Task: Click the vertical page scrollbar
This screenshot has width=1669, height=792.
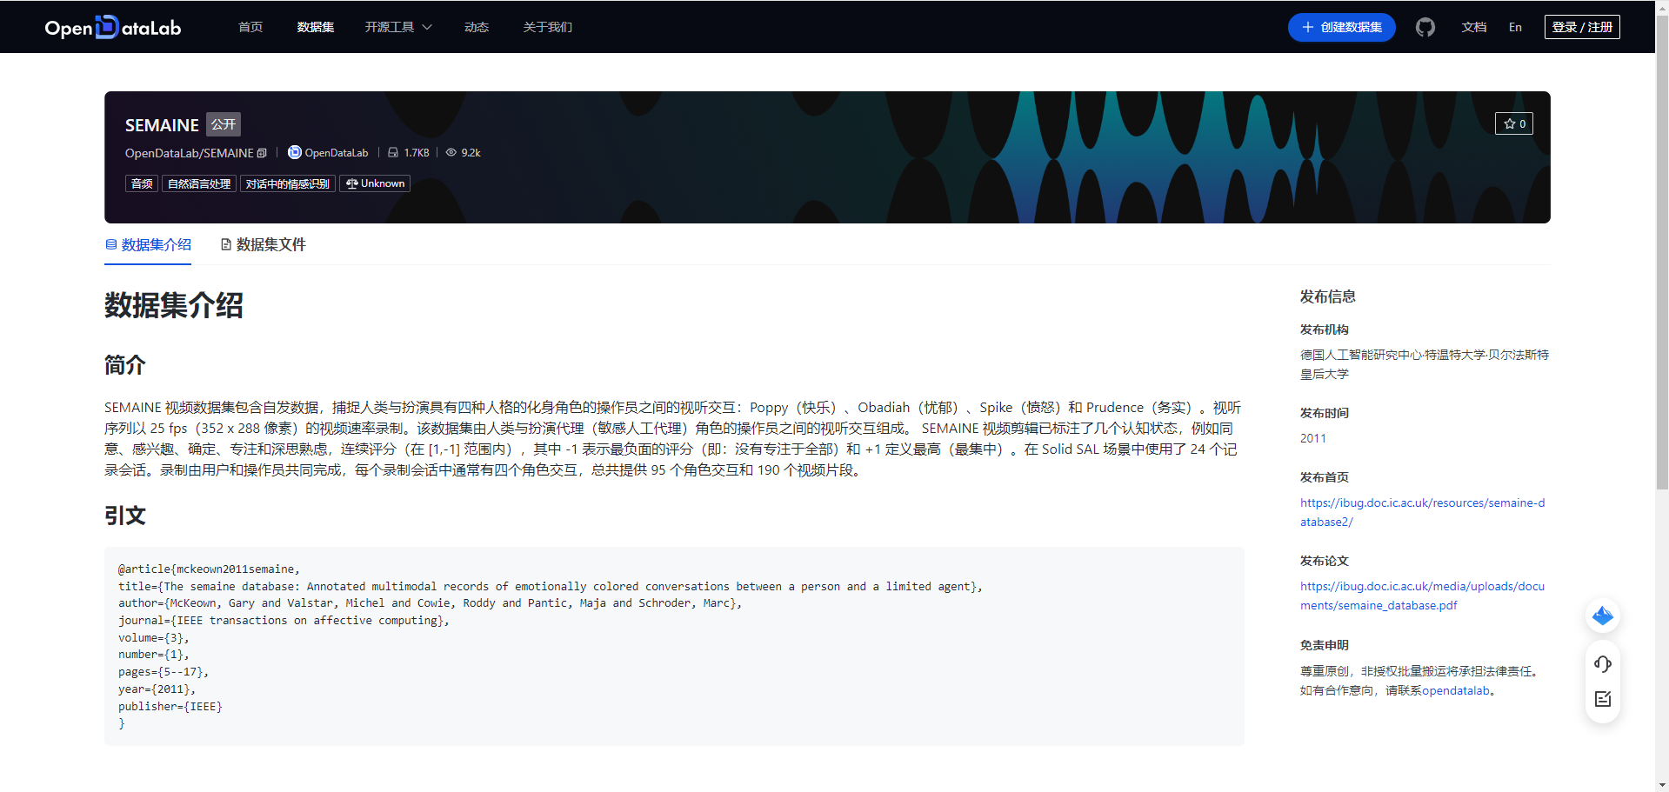Action: (x=1662, y=252)
